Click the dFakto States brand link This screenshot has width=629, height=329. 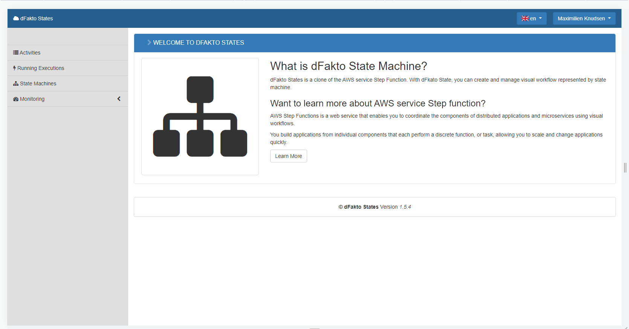(33, 18)
